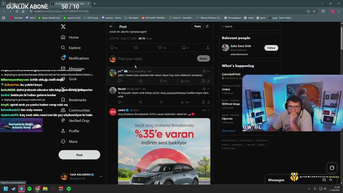Screen dimensions: 343x193
Task: Open Profile from the sidebar
Action: point(70,131)
